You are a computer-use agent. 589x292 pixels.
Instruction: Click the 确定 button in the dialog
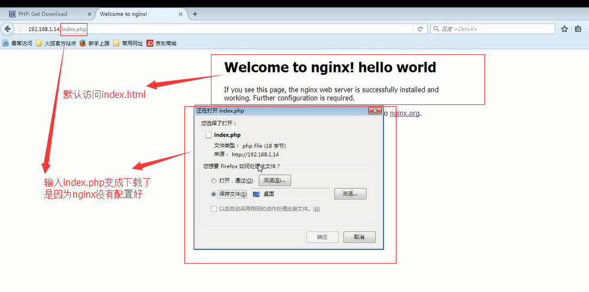coord(323,237)
